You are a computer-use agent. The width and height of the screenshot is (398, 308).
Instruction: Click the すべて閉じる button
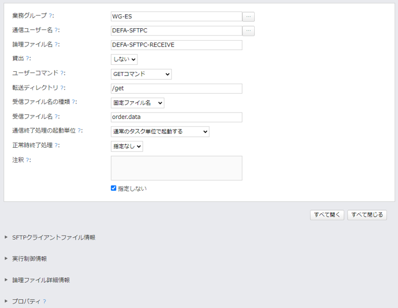367,215
